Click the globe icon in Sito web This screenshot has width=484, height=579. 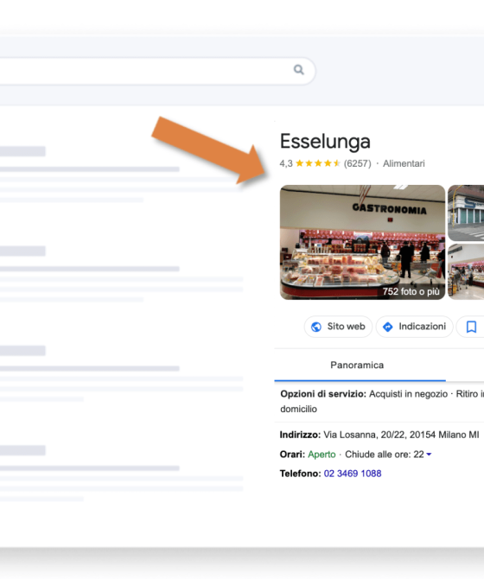316,327
